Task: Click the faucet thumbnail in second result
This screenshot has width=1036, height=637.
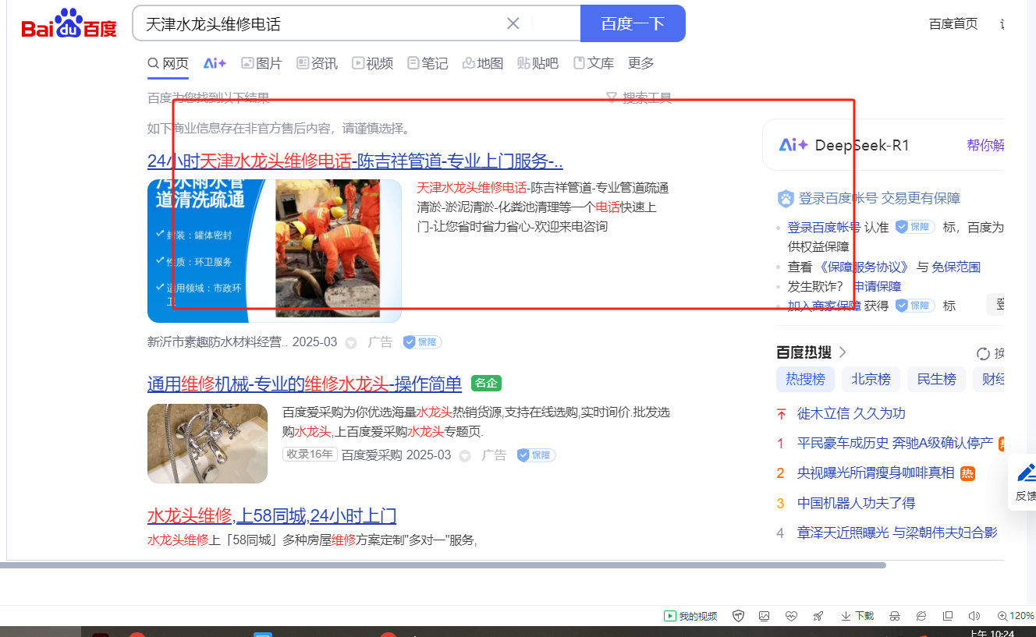Action: pos(208,444)
